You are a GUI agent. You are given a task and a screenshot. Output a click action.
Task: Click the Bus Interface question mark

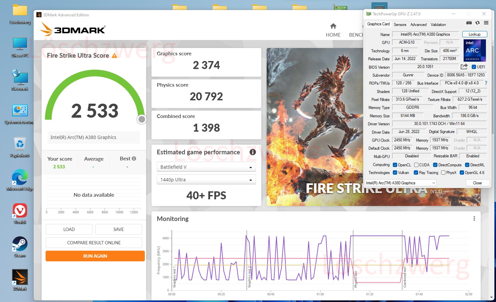click(x=486, y=83)
